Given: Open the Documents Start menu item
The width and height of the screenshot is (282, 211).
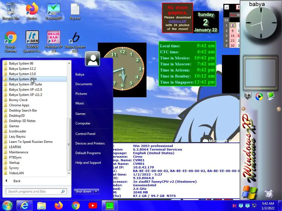Looking at the screenshot, I should 84,84.
